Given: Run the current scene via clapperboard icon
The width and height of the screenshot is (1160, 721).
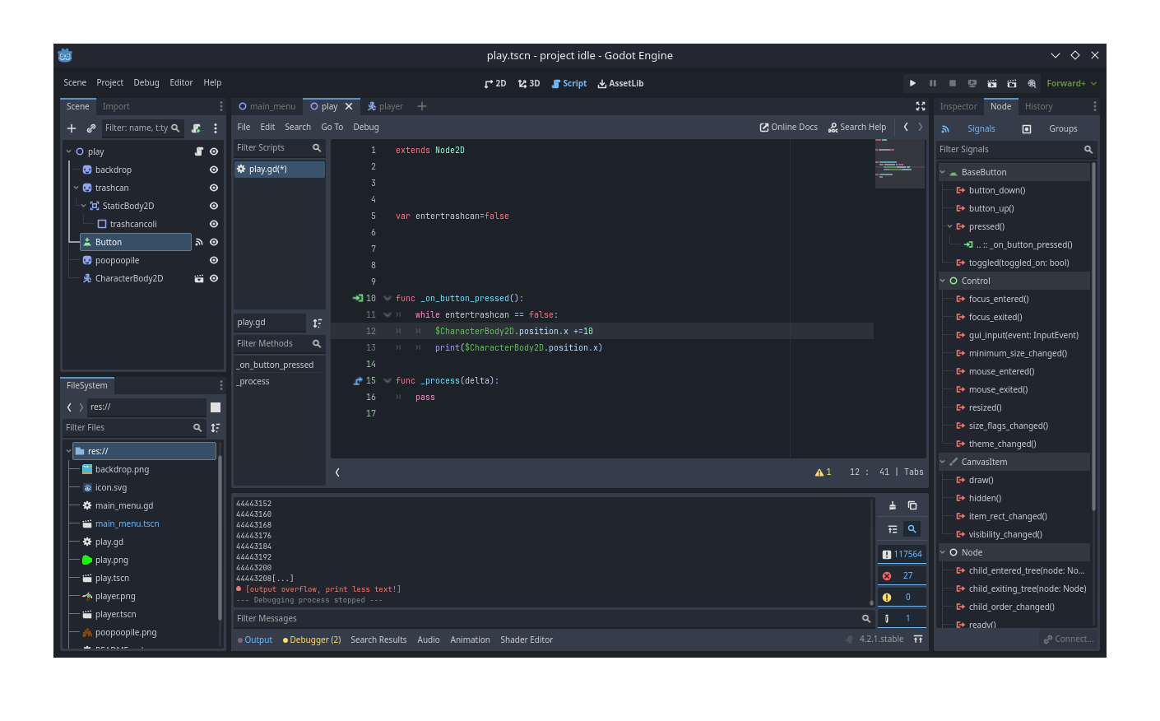Looking at the screenshot, I should [992, 83].
